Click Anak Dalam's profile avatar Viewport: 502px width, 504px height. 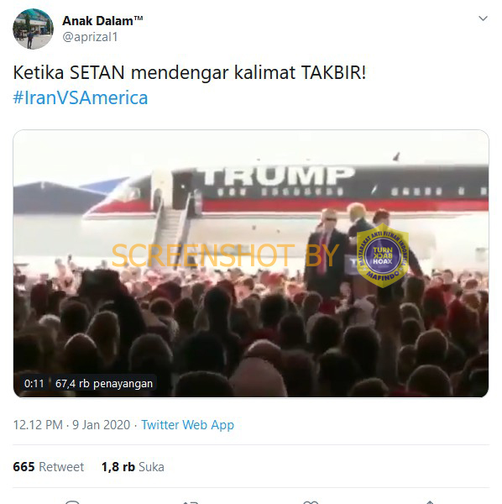(33, 29)
